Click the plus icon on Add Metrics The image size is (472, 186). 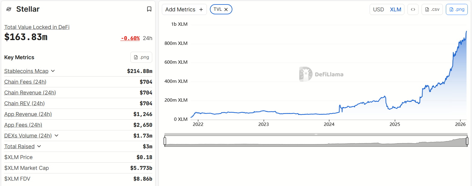(201, 9)
